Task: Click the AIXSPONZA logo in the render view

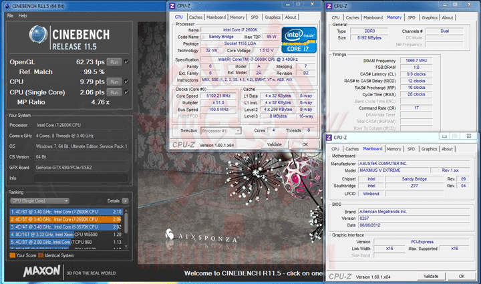Action: [202, 236]
